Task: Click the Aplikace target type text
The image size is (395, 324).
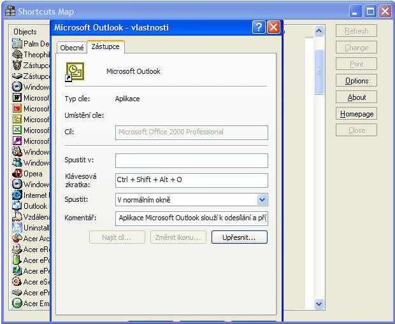Action: pos(127,99)
